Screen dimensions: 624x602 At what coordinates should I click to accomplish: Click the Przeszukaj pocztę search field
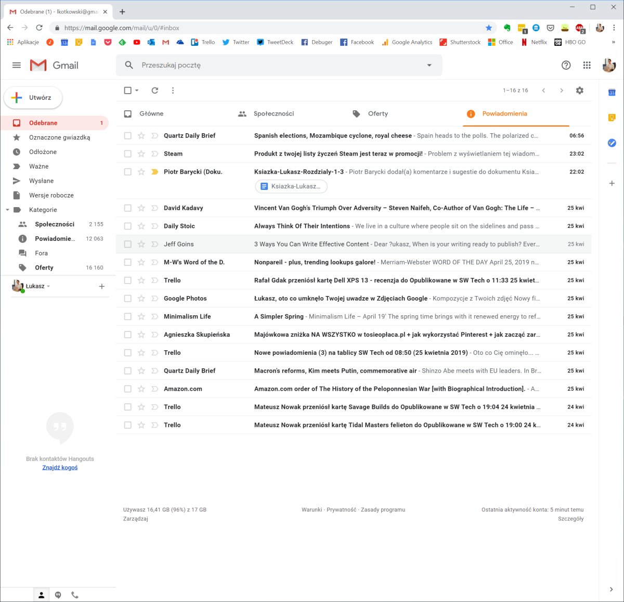(278, 65)
